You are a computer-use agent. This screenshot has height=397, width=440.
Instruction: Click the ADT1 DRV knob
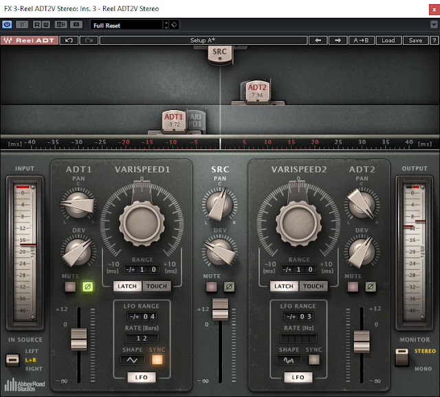pos(78,251)
